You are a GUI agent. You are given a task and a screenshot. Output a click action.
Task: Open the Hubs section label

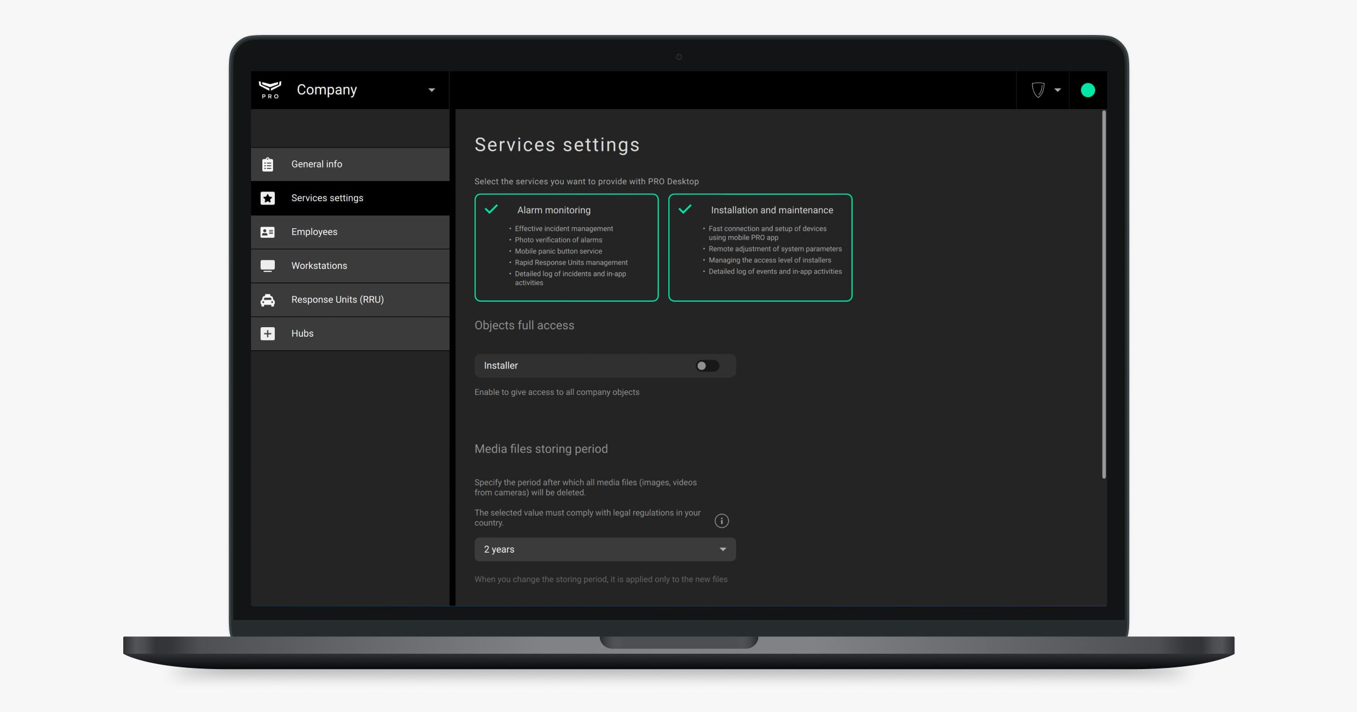coord(302,333)
